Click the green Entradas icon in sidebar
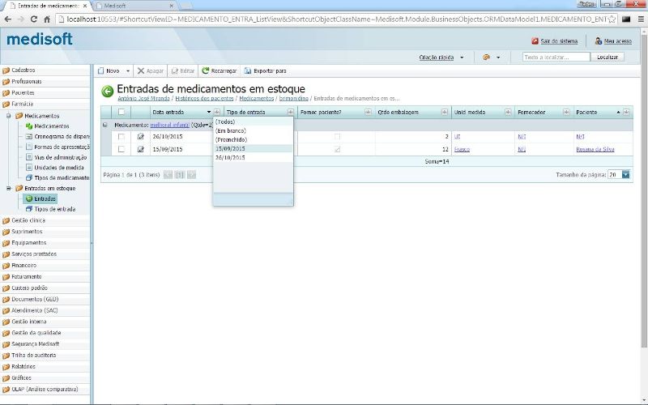 (29, 198)
